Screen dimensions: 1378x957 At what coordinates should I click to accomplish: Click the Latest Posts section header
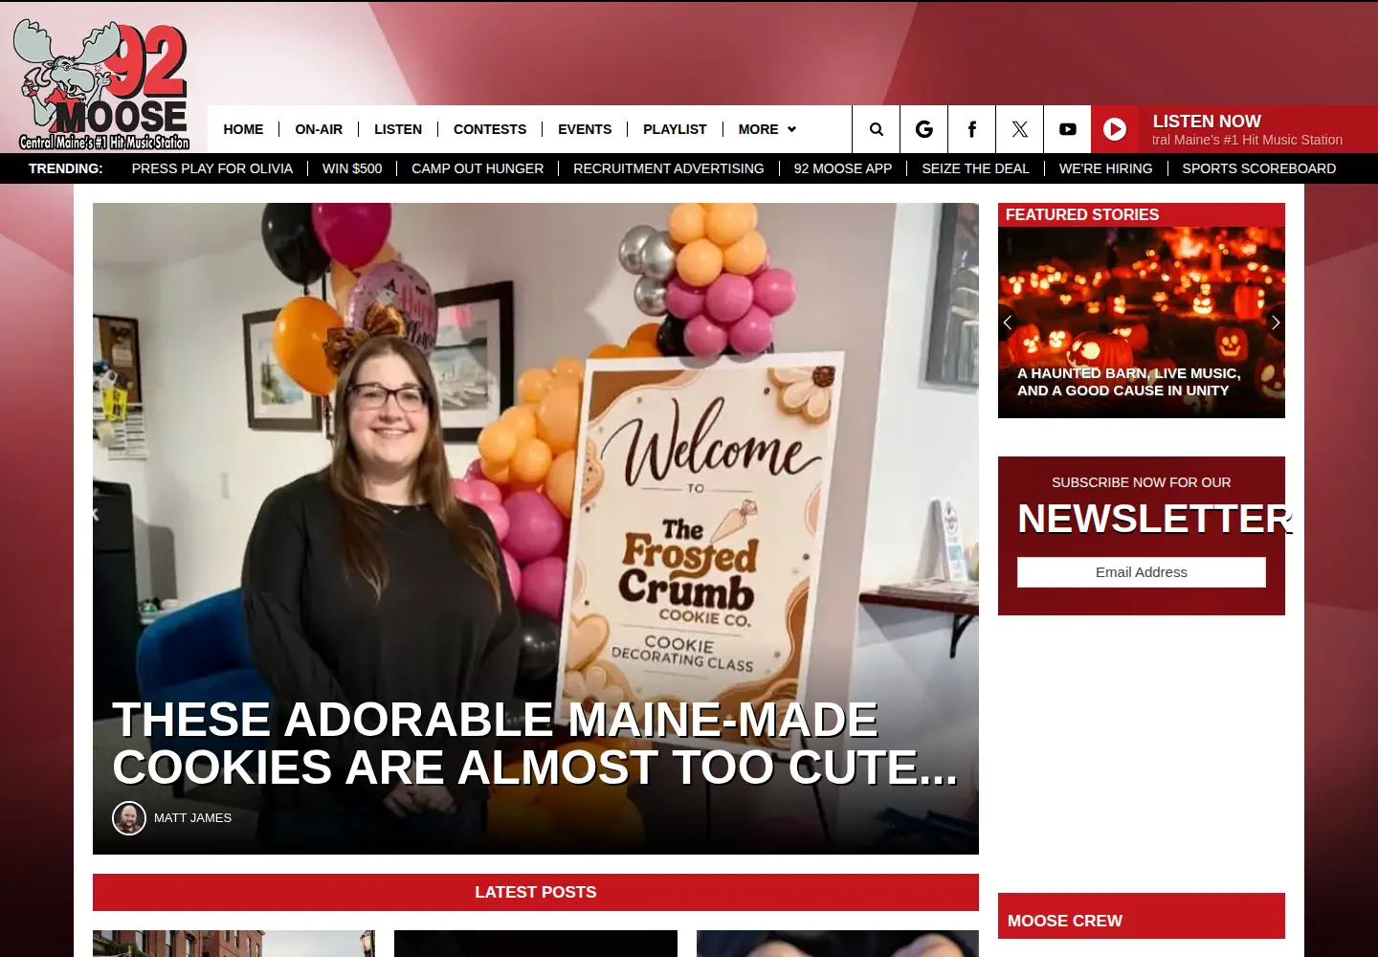536,892
